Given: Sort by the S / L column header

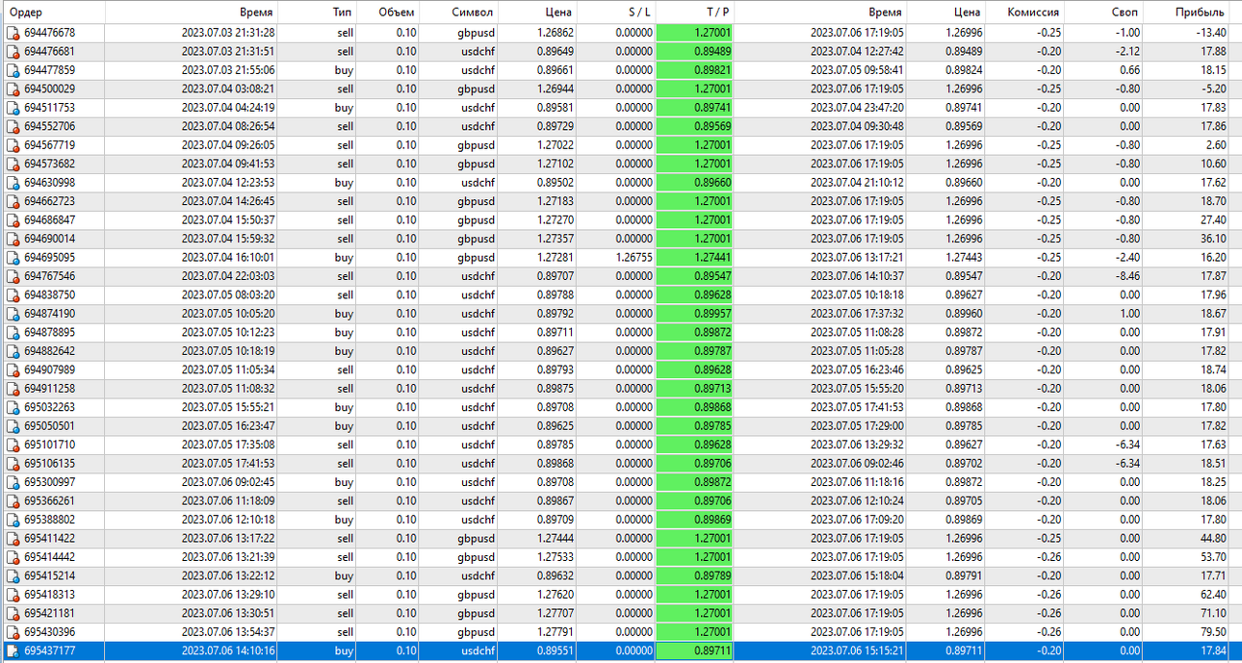Looking at the screenshot, I should pyautogui.click(x=638, y=13).
